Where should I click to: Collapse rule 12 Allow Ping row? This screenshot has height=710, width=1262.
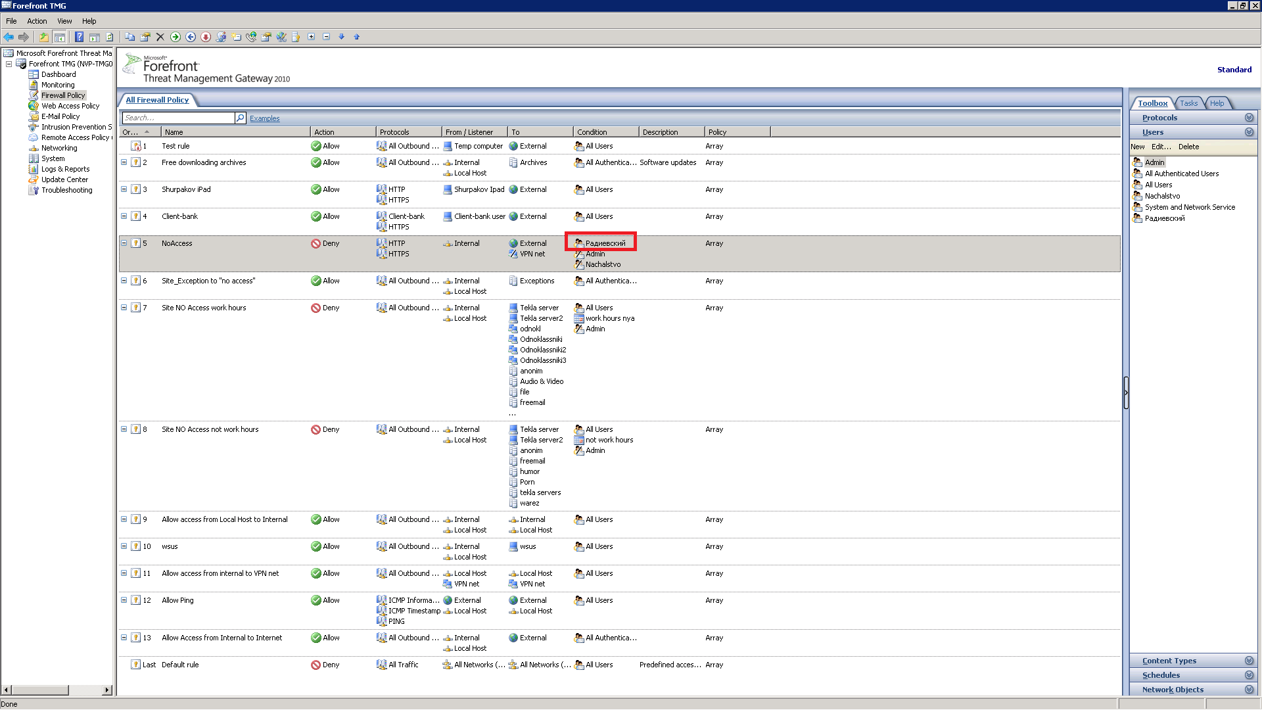[124, 600]
